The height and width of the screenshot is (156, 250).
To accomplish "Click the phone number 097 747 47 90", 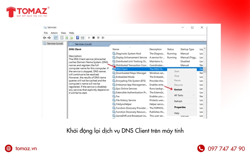I will coord(226,149).
